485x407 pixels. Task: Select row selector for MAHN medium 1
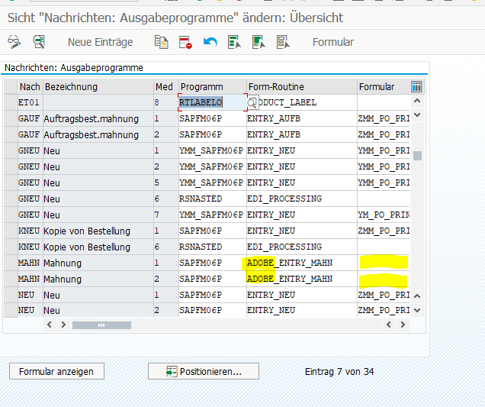[11, 263]
